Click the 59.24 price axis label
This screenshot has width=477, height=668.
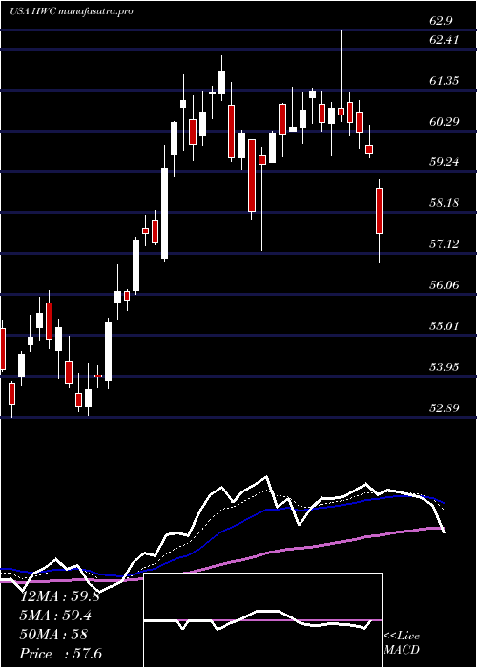tap(445, 162)
